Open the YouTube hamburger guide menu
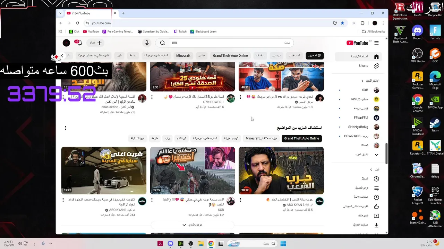 pyautogui.click(x=376, y=43)
